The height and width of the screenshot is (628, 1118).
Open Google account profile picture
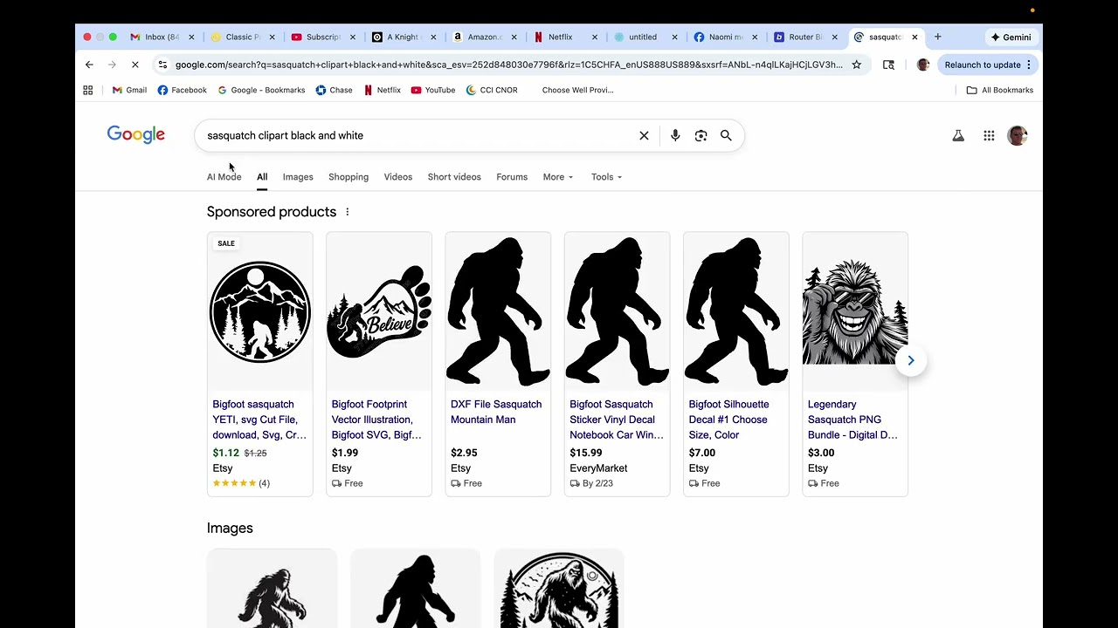[1017, 135]
